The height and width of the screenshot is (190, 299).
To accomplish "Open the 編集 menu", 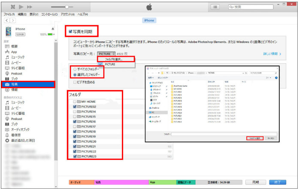I will (x=22, y=14).
